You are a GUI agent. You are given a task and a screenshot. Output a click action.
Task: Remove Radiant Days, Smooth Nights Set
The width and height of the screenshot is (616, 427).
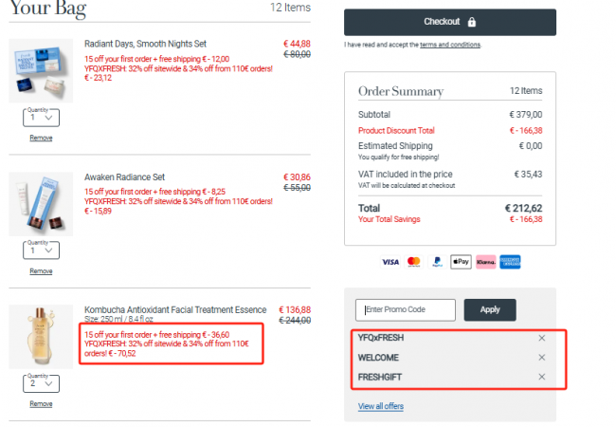point(42,138)
